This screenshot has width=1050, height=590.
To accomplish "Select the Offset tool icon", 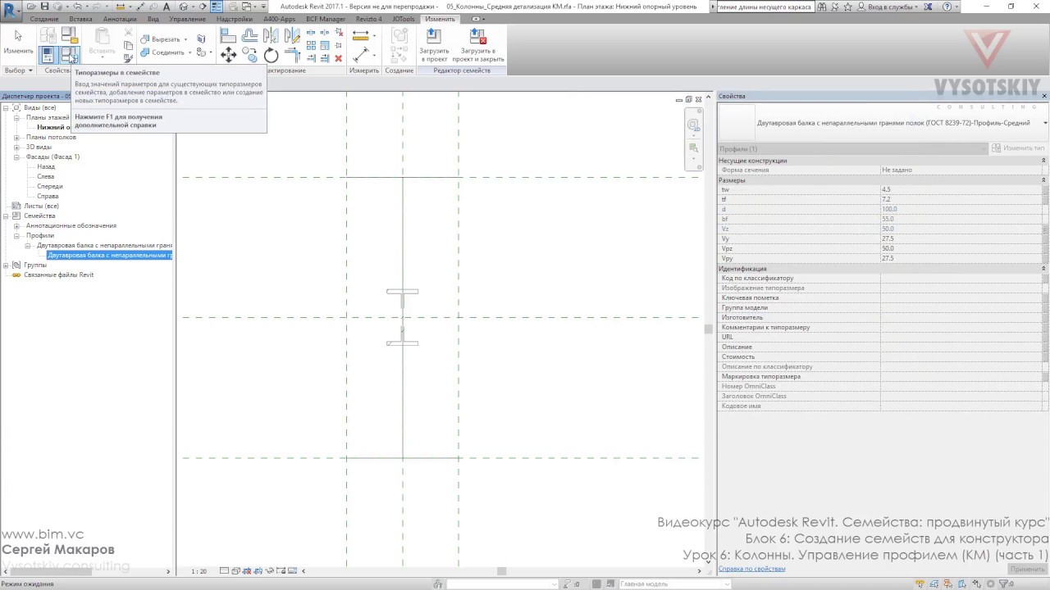I will 249,36.
